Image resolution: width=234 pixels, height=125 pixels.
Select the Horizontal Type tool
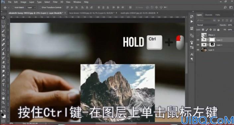point(3,85)
